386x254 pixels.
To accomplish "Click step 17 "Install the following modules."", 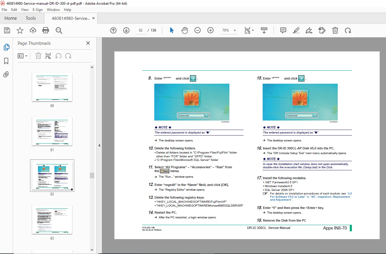I will pyautogui.click(x=284, y=178).
